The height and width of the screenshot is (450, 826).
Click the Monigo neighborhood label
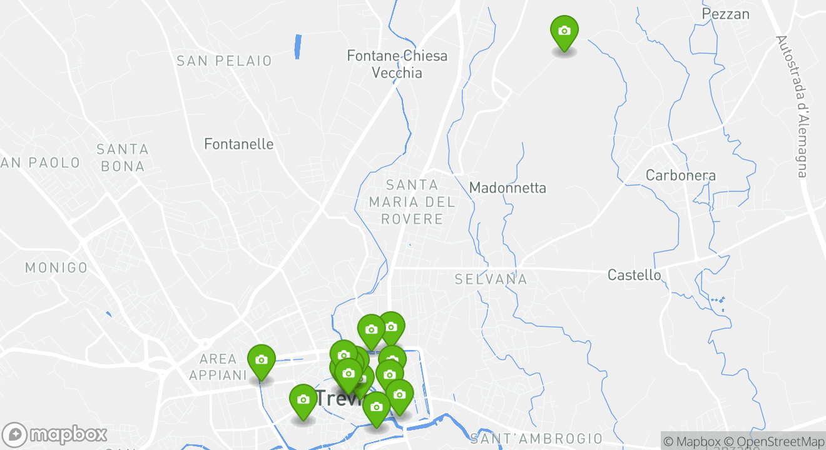pos(56,268)
